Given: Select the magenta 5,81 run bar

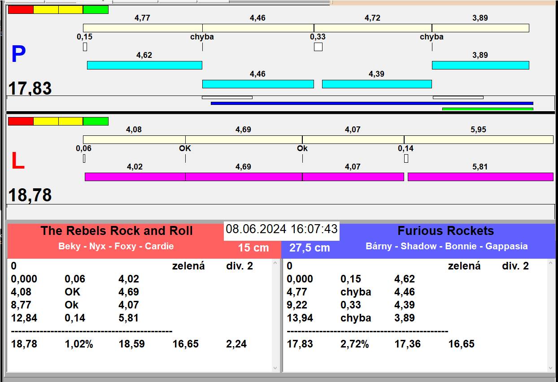Looking at the screenshot, I should click(480, 177).
